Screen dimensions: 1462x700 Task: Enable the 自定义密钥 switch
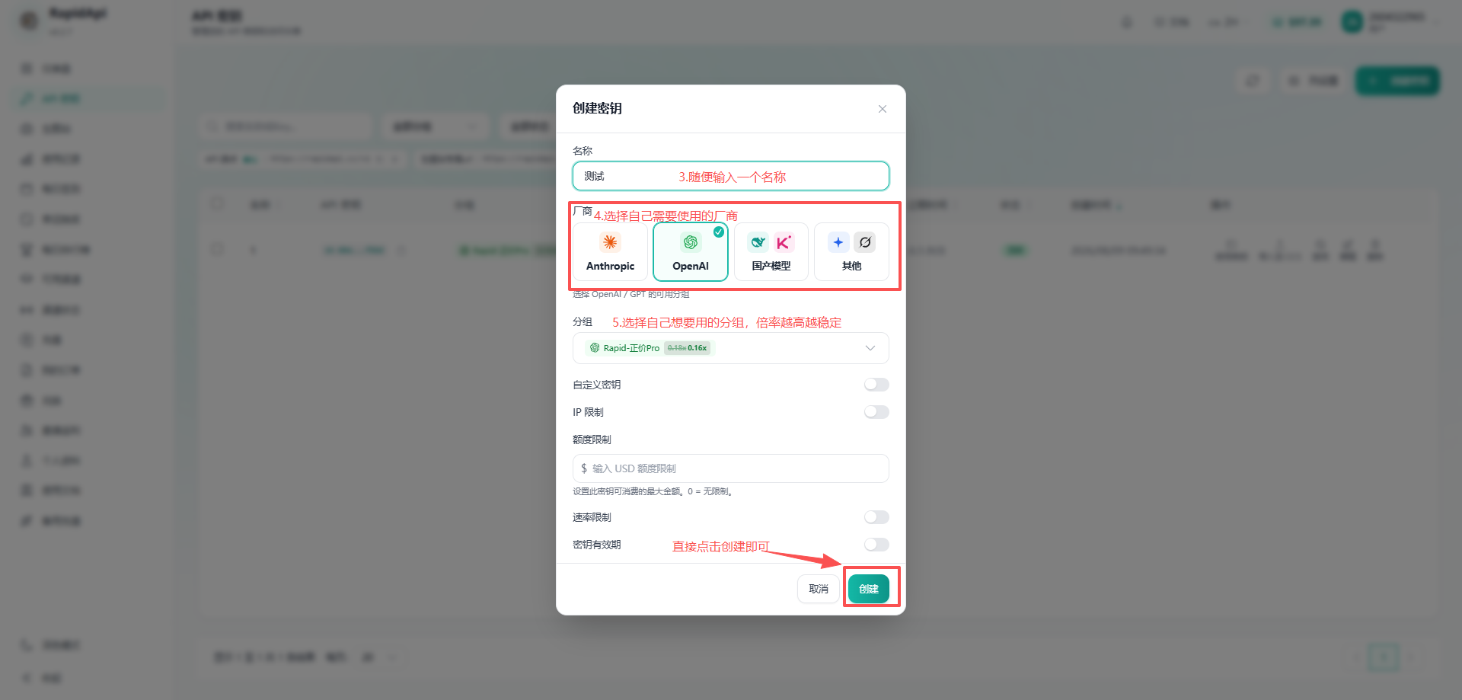876,385
